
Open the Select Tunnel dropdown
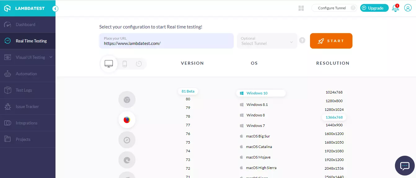click(267, 41)
